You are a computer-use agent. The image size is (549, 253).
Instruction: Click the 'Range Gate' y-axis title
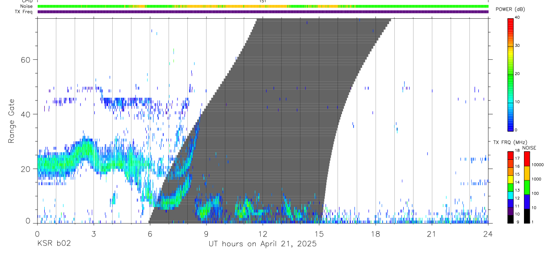click(12, 120)
